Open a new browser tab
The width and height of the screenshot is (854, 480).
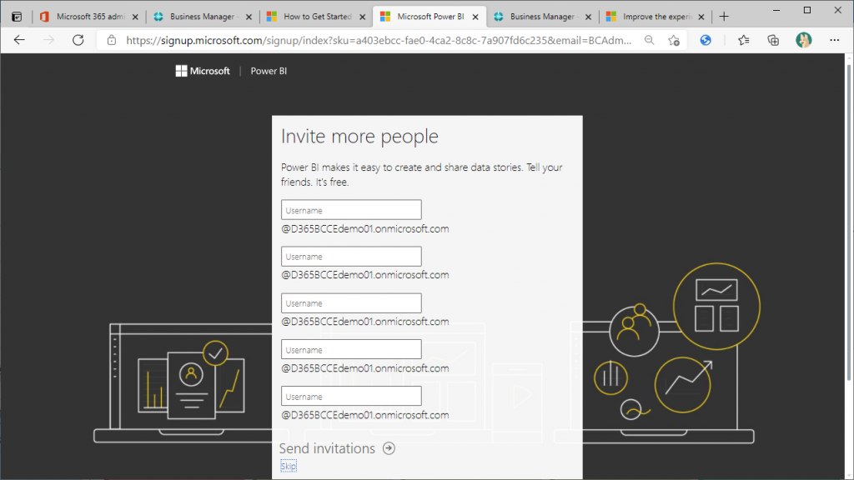[x=724, y=17]
